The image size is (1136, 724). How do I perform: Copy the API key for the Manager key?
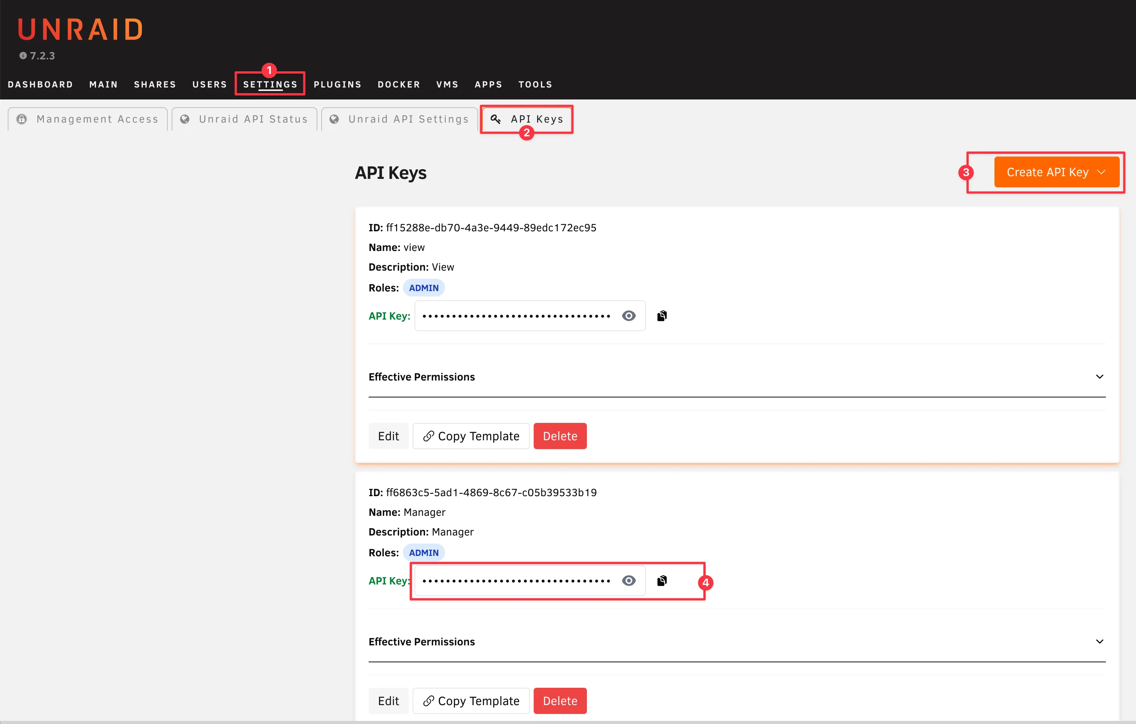[x=662, y=581]
